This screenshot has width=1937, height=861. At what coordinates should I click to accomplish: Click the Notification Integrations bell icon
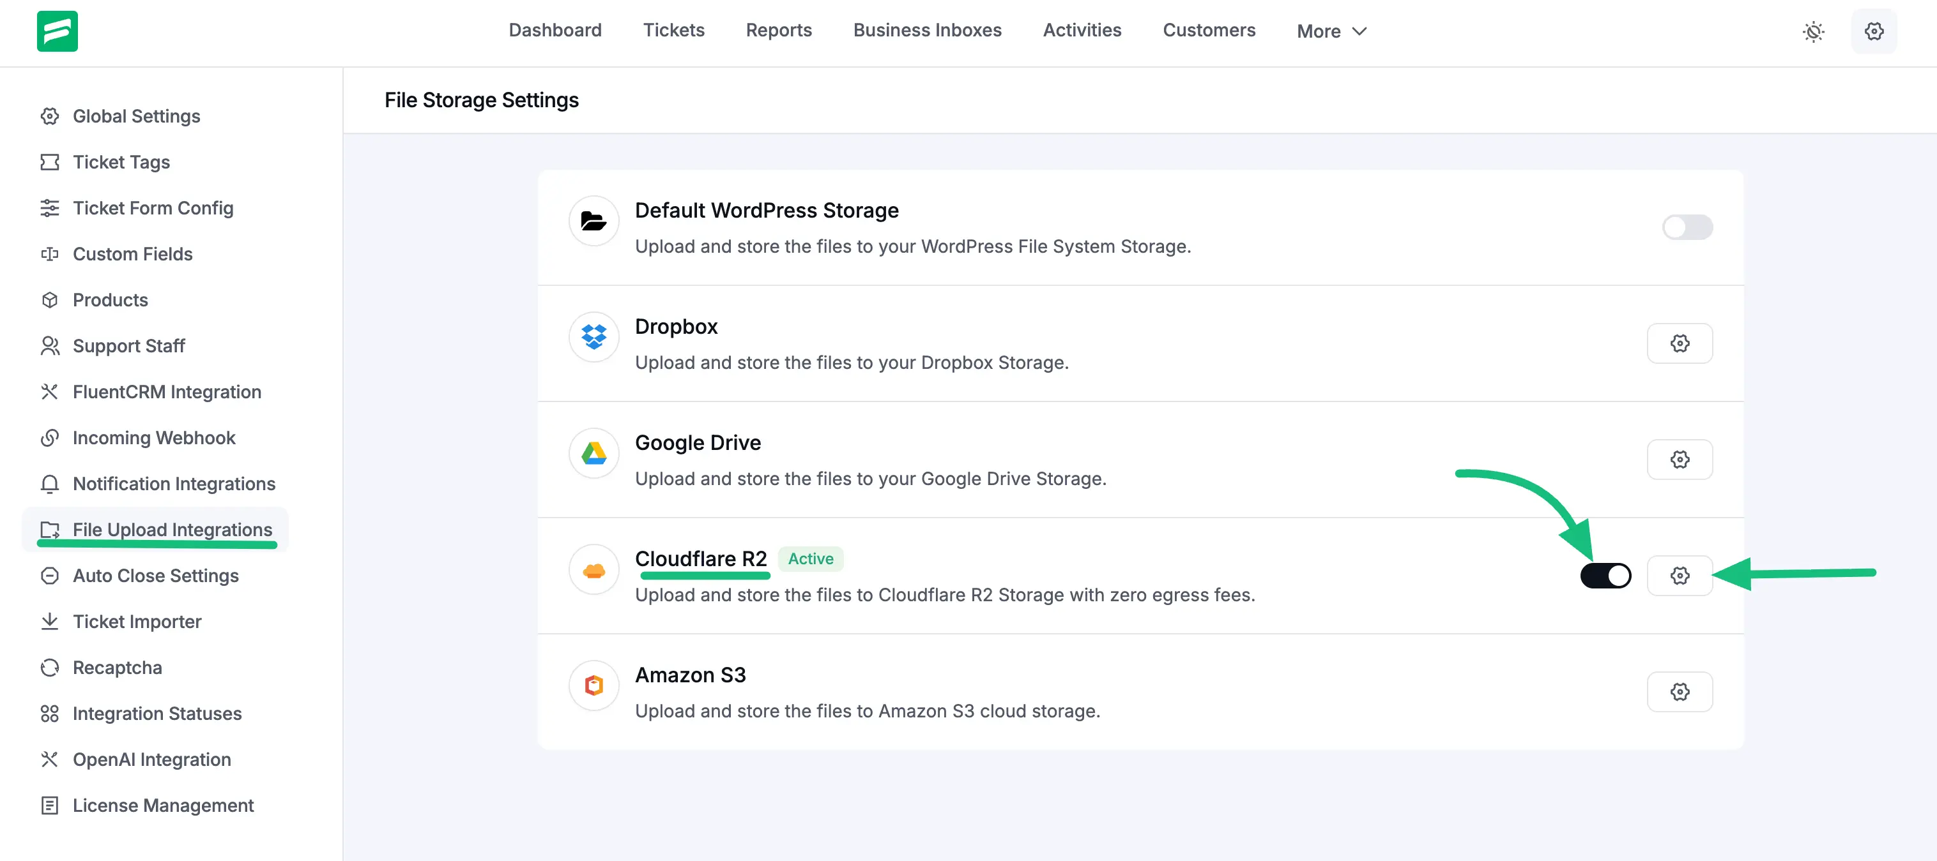50,483
